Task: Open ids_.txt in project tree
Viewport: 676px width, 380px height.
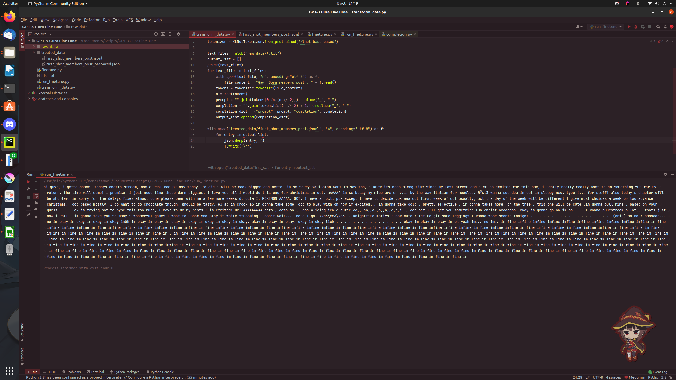Action: coord(48,76)
